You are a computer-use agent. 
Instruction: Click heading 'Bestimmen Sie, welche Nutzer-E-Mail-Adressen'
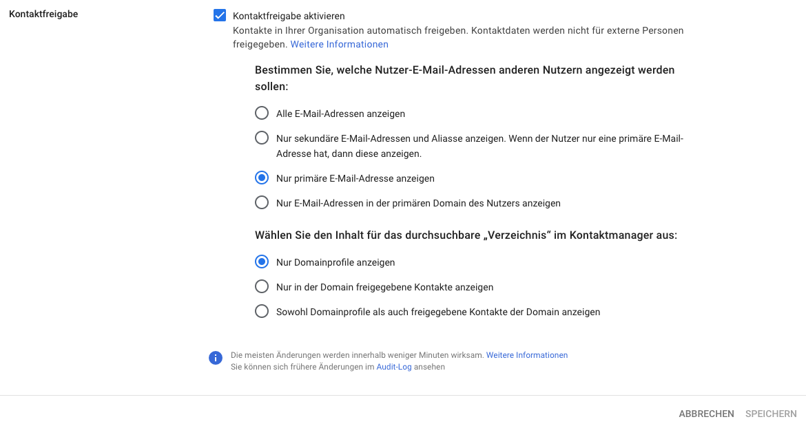[x=465, y=78]
